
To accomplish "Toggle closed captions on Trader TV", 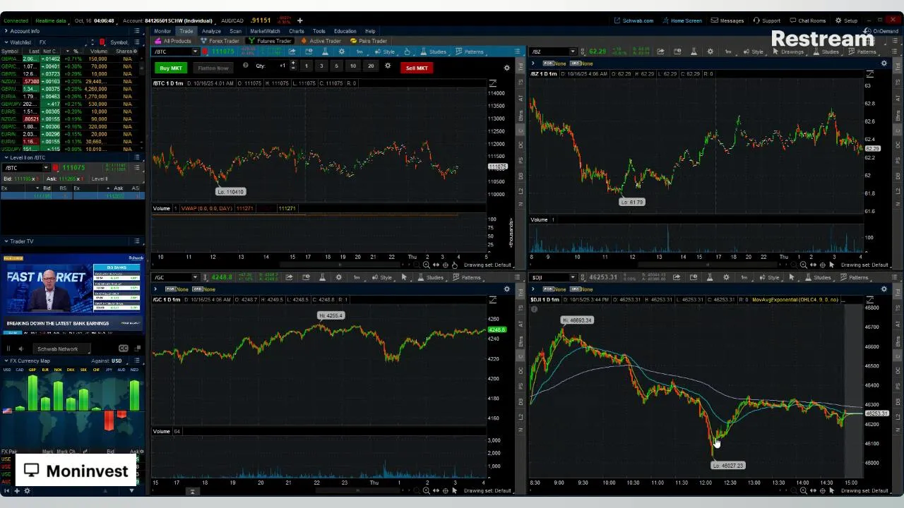I will pyautogui.click(x=124, y=349).
